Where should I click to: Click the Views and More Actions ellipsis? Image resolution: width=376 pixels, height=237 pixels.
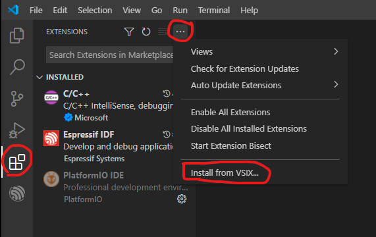(180, 32)
